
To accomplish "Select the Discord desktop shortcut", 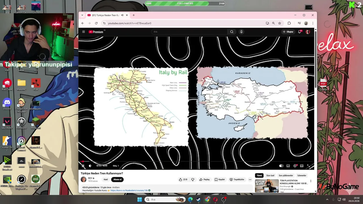I will (7, 104).
